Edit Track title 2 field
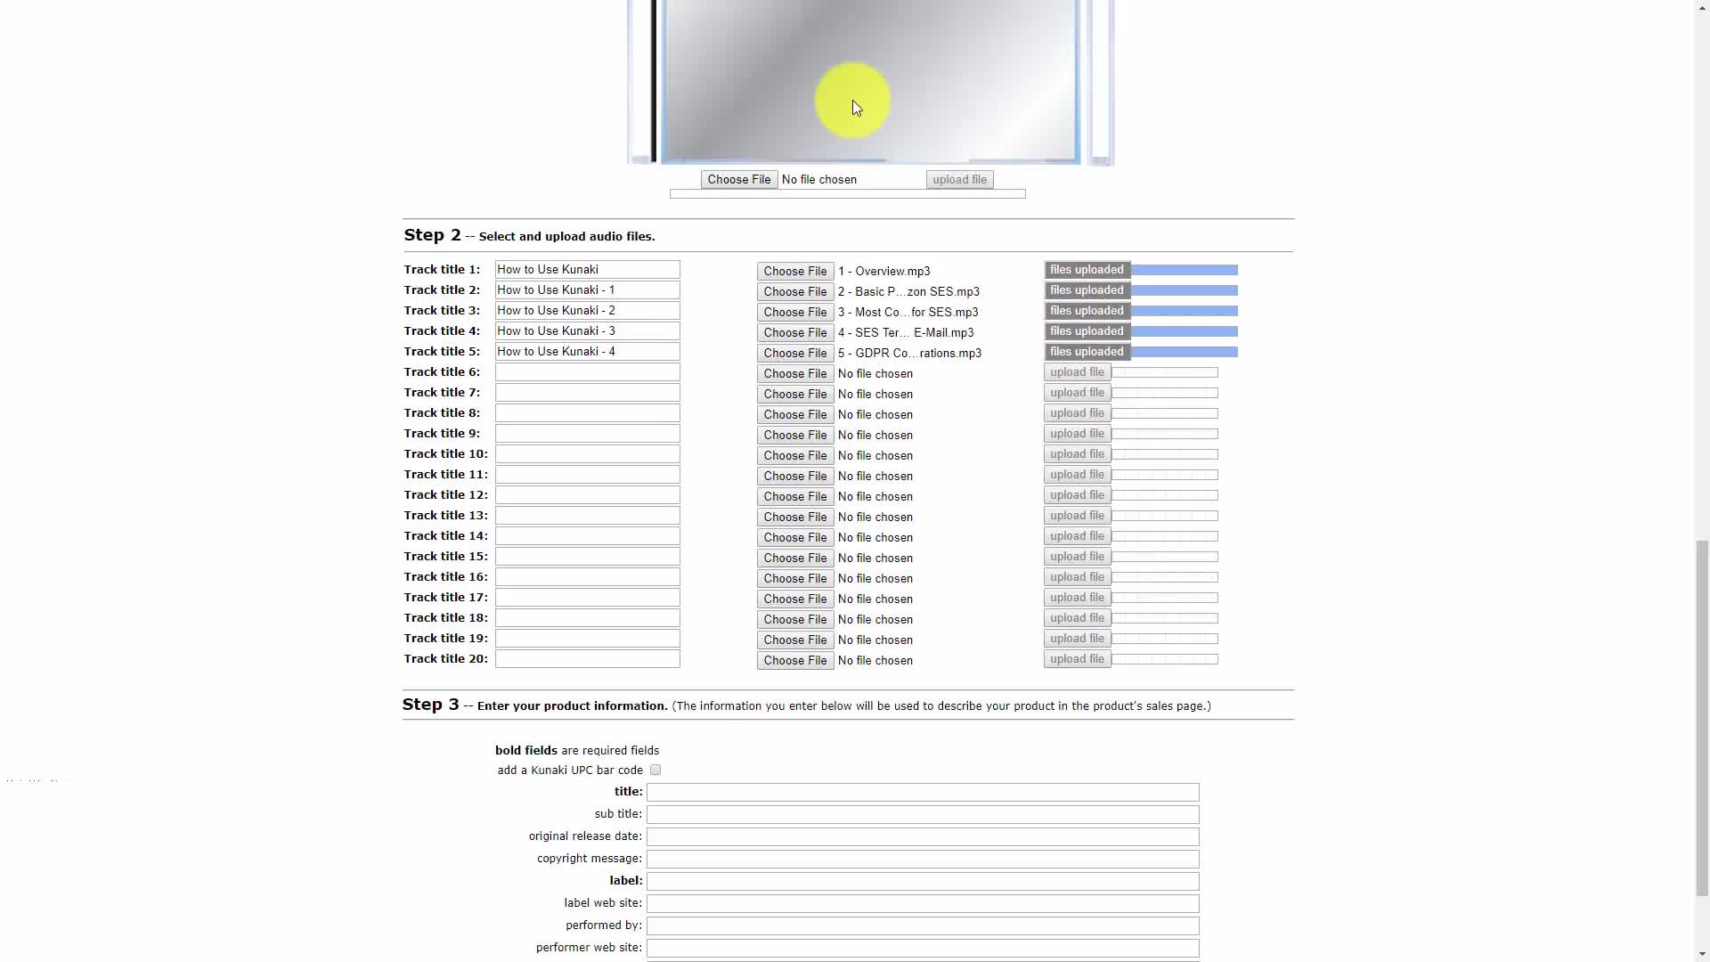The image size is (1710, 962). 588,289
